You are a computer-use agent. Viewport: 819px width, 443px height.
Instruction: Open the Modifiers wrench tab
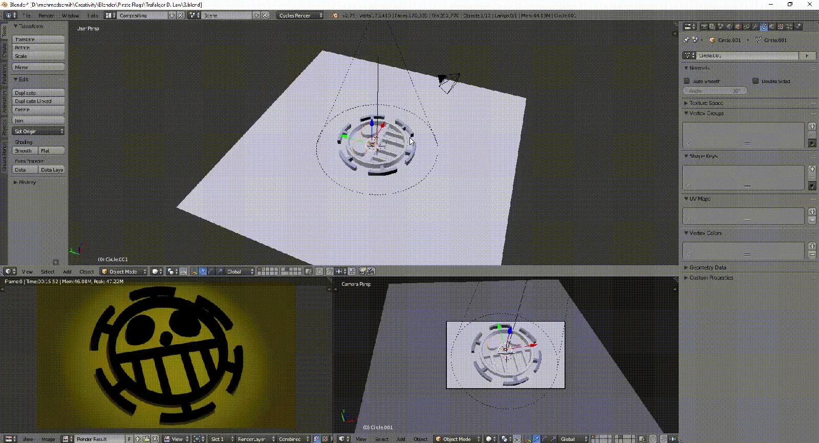pos(755,27)
